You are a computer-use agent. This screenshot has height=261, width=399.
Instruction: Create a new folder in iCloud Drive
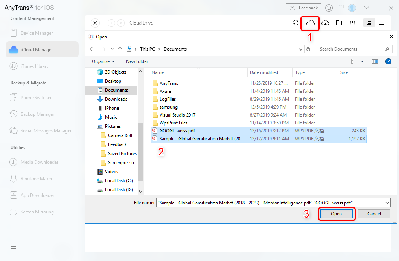[339, 23]
